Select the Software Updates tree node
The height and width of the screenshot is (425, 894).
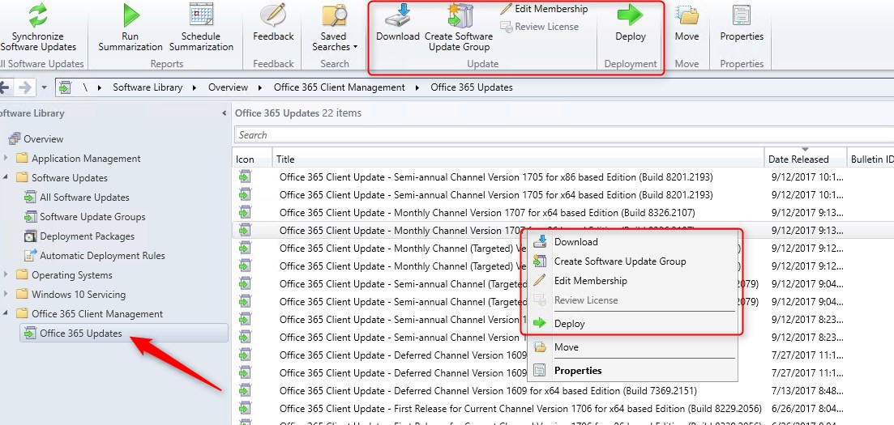(x=70, y=178)
